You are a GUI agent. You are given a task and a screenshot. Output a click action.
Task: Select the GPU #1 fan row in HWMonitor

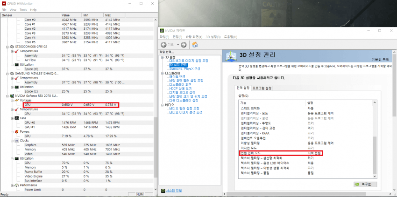point(77,127)
